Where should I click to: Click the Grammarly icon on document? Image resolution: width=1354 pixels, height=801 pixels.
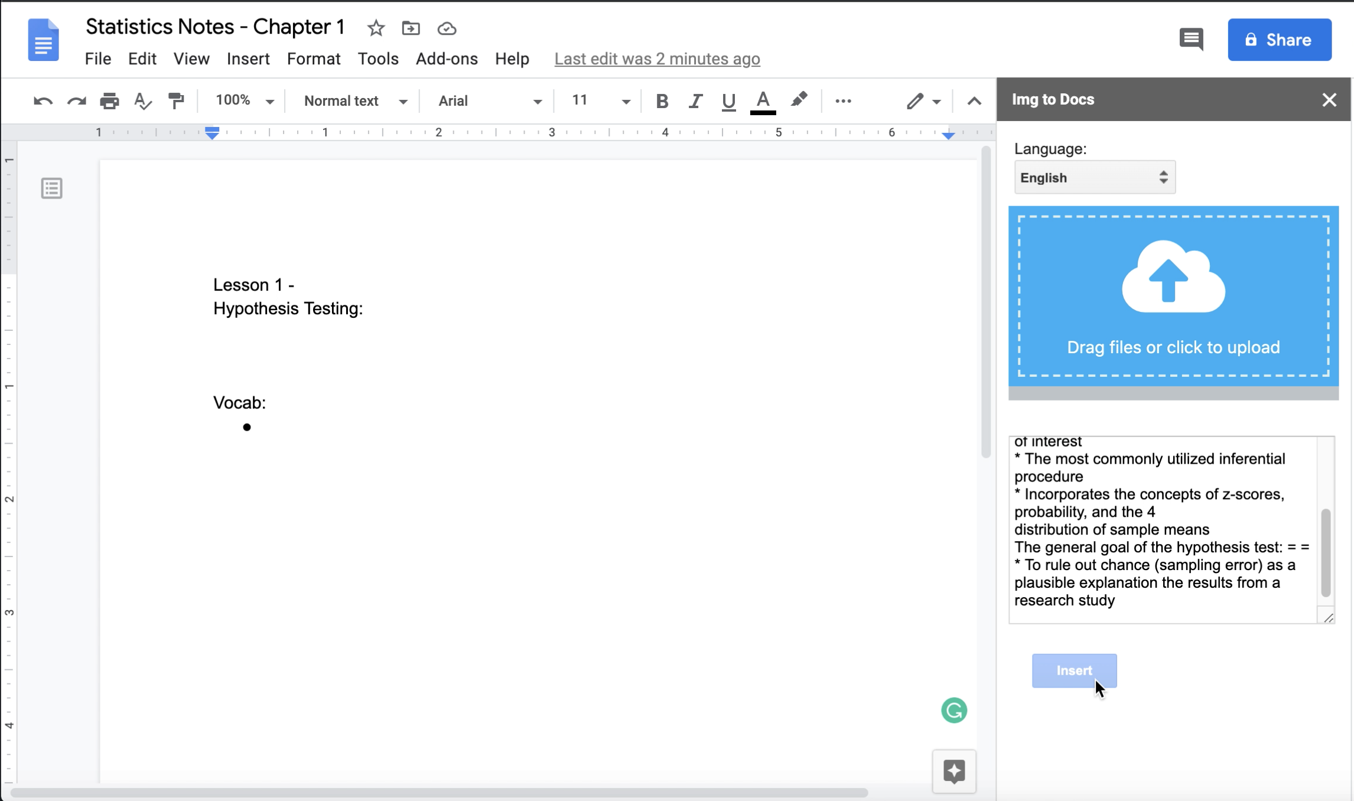tap(955, 711)
